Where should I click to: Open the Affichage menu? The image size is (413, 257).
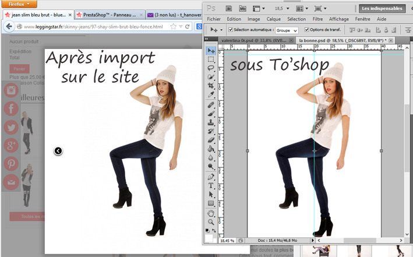(x=338, y=19)
